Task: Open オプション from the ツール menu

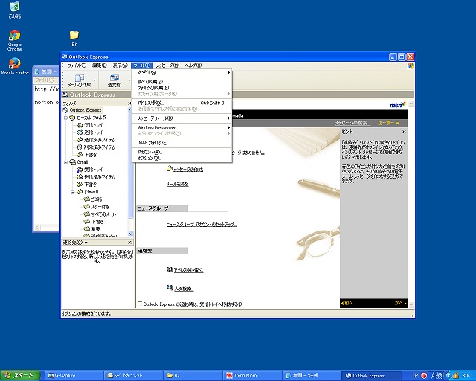Action: coord(181,158)
